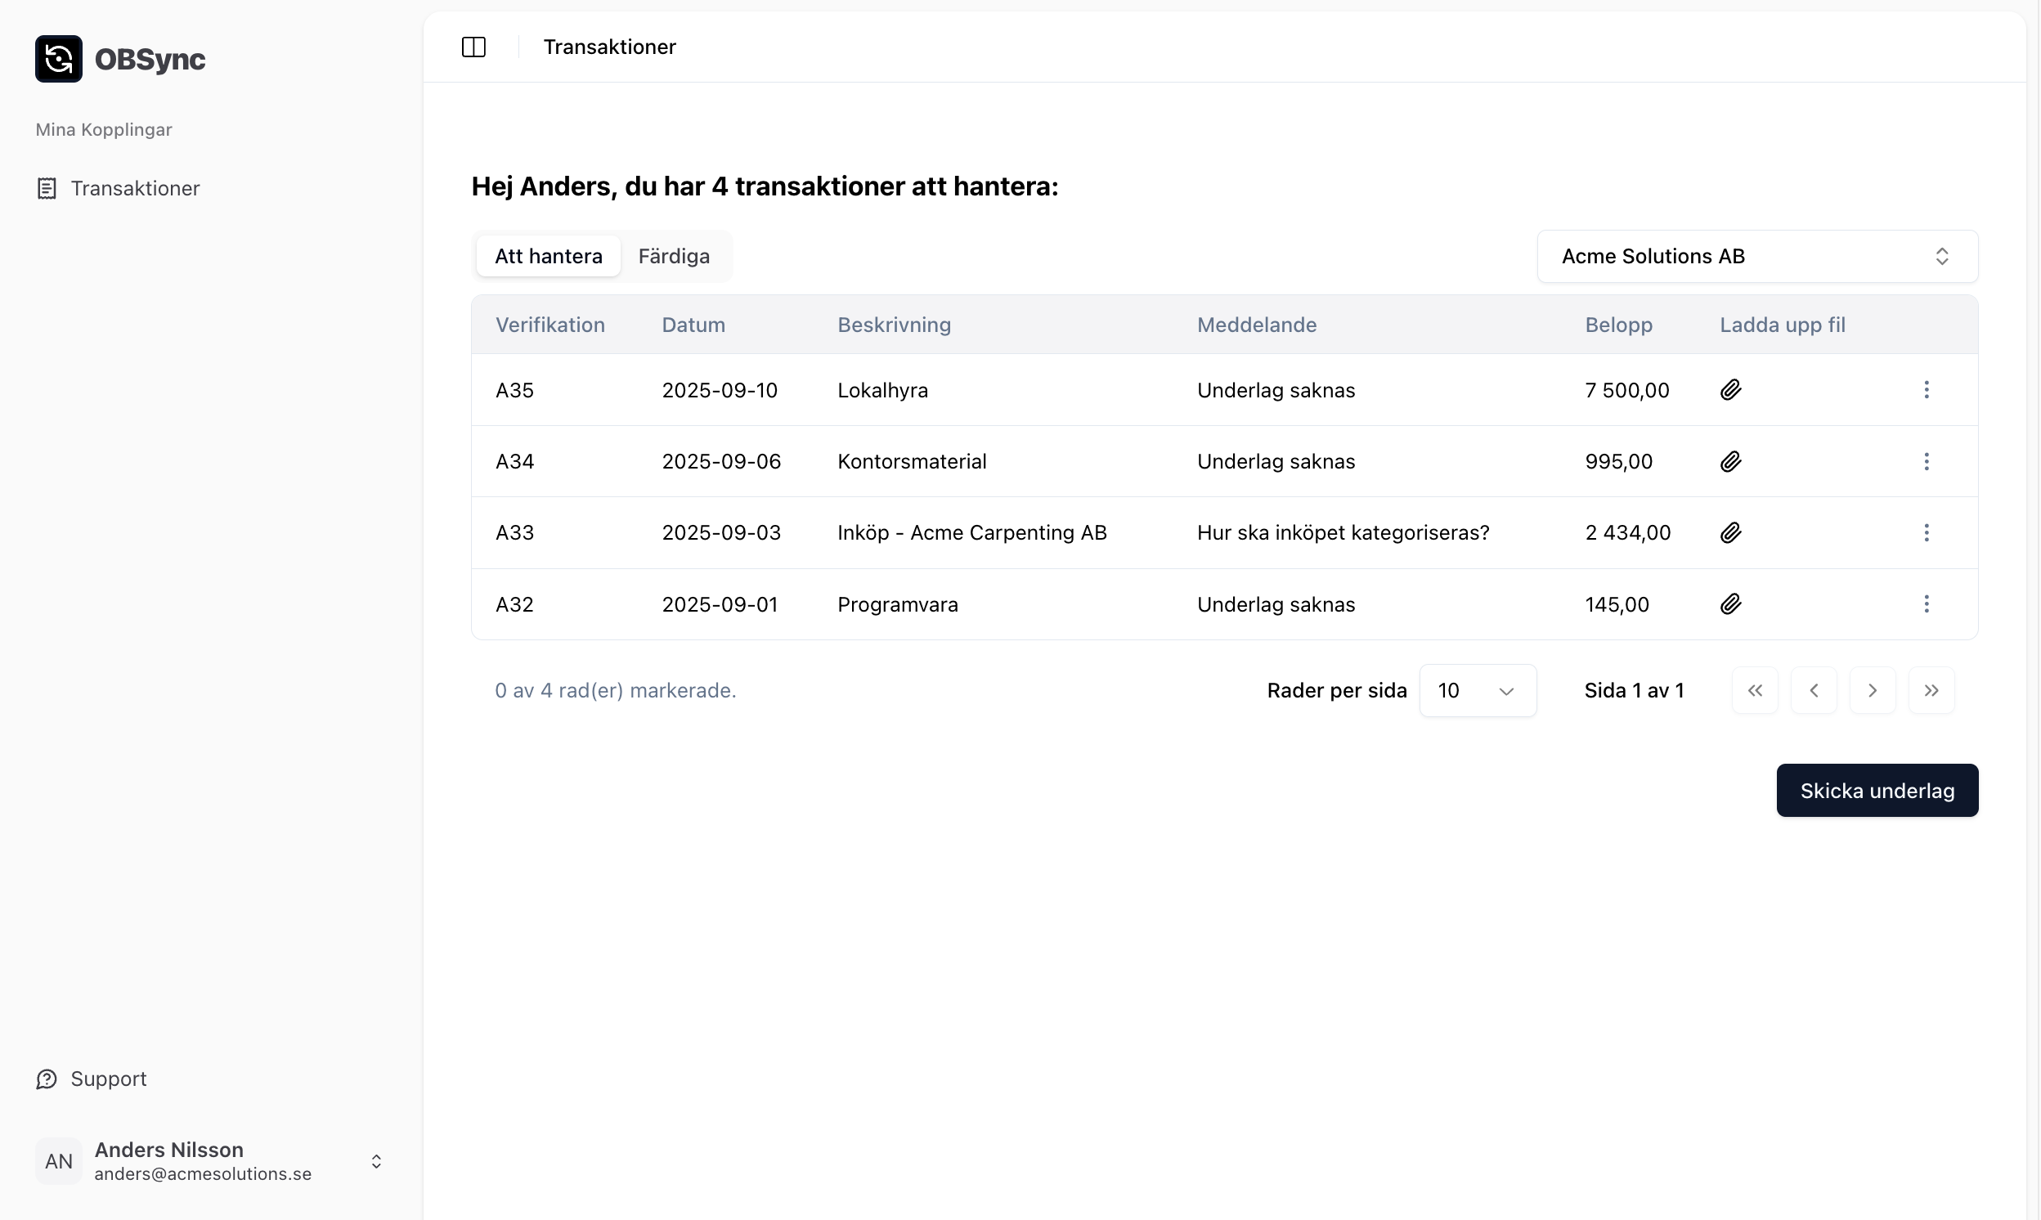
Task: Click the paperclip icon on the Kontorsmaterial row
Action: [x=1730, y=461]
